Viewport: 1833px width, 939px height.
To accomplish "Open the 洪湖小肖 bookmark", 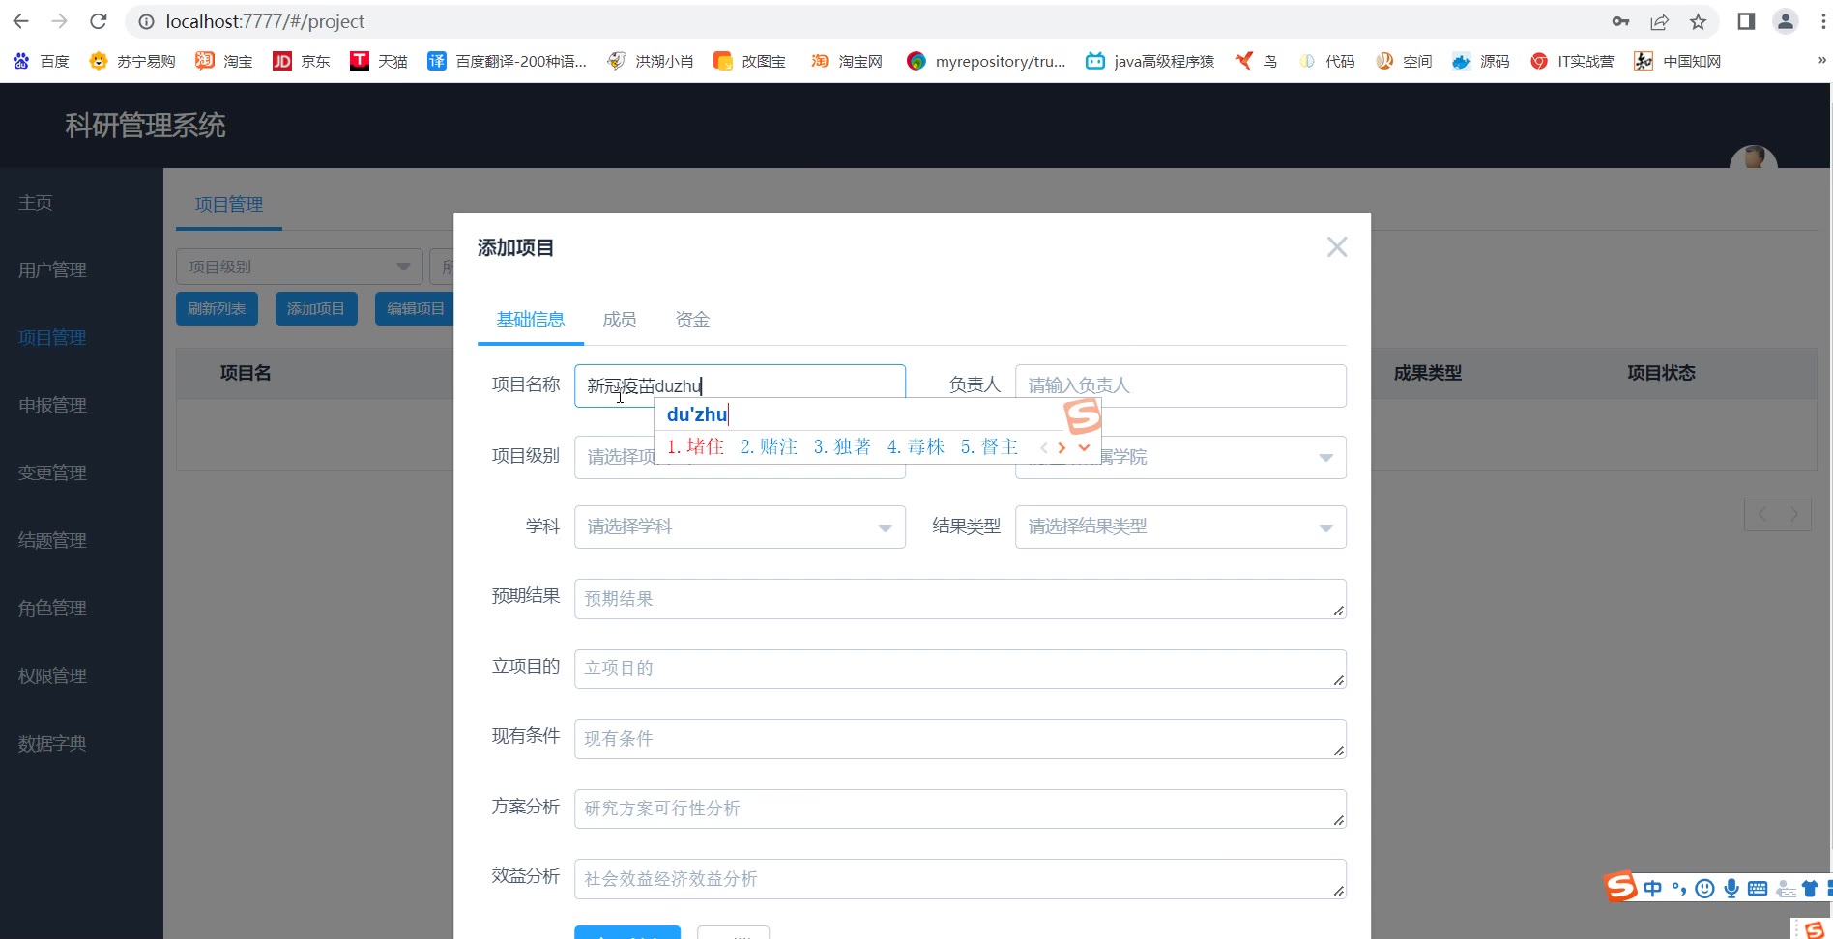I will [x=650, y=61].
